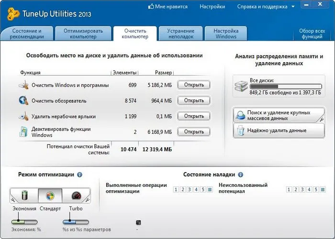Click the total elements count 10 474

[x=128, y=149]
